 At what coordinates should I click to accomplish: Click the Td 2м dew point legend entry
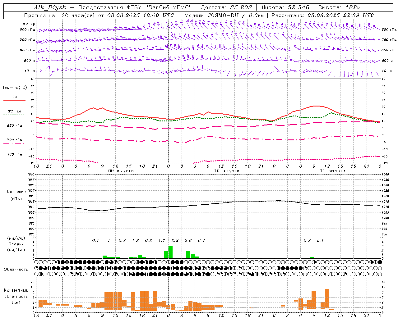[14, 111]
